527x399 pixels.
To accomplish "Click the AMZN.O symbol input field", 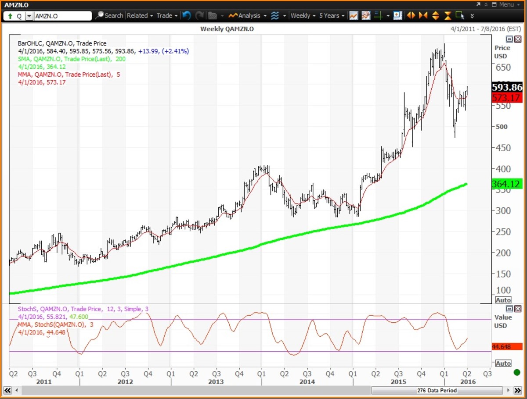I will [62, 16].
